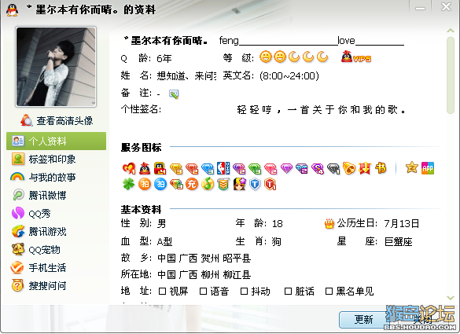Click the gold star service icon
460x334 pixels.
pyautogui.click(x=411, y=167)
